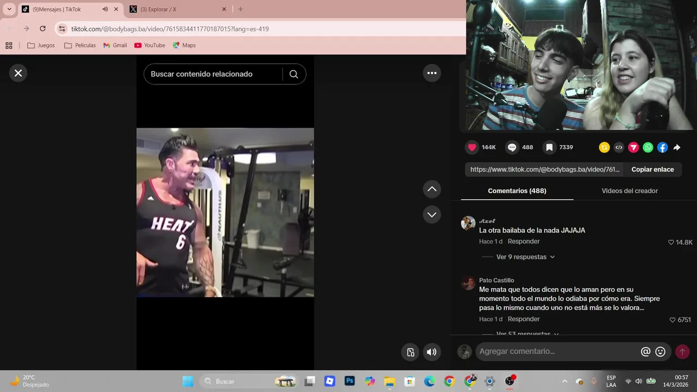View site information icon in address bar
Image resolution: width=697 pixels, height=392 pixels.
(x=62, y=29)
